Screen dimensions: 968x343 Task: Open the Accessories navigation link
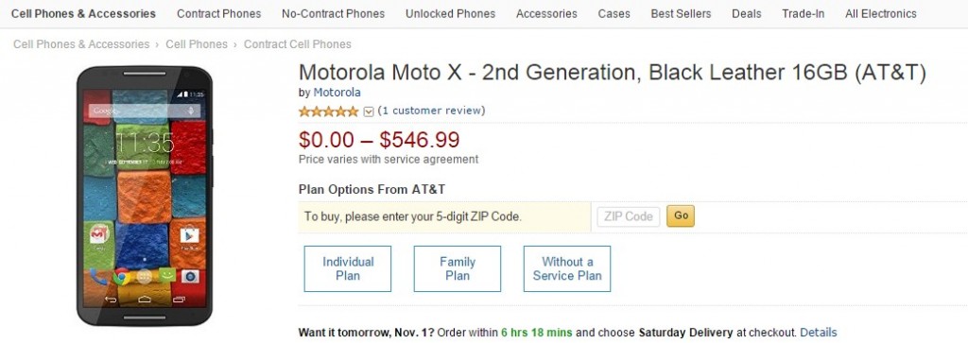click(x=546, y=13)
